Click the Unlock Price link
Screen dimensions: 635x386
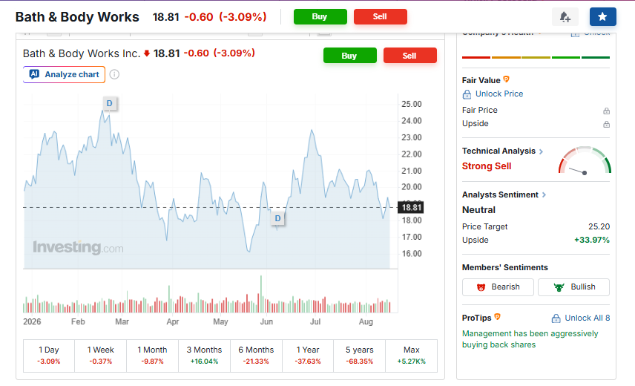(499, 94)
